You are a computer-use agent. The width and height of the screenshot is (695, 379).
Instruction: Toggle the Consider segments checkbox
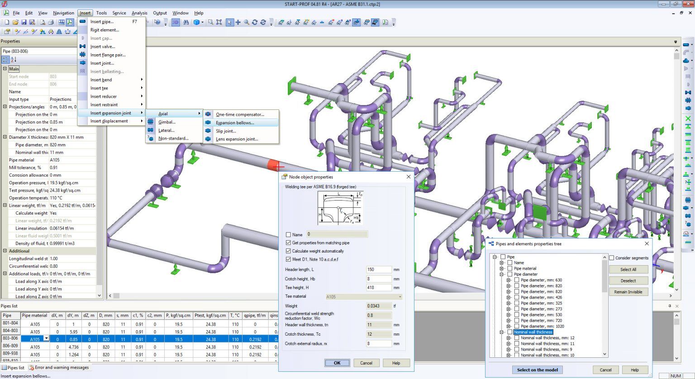pos(612,258)
